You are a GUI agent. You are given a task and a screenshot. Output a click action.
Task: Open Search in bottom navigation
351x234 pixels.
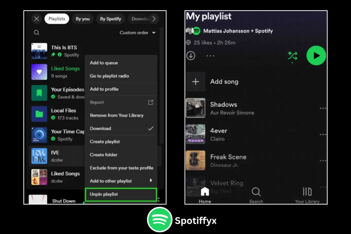pos(256,196)
